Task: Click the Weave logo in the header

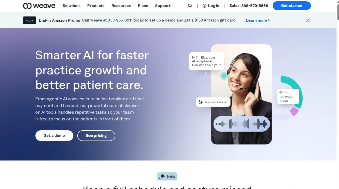Action: pyautogui.click(x=39, y=6)
